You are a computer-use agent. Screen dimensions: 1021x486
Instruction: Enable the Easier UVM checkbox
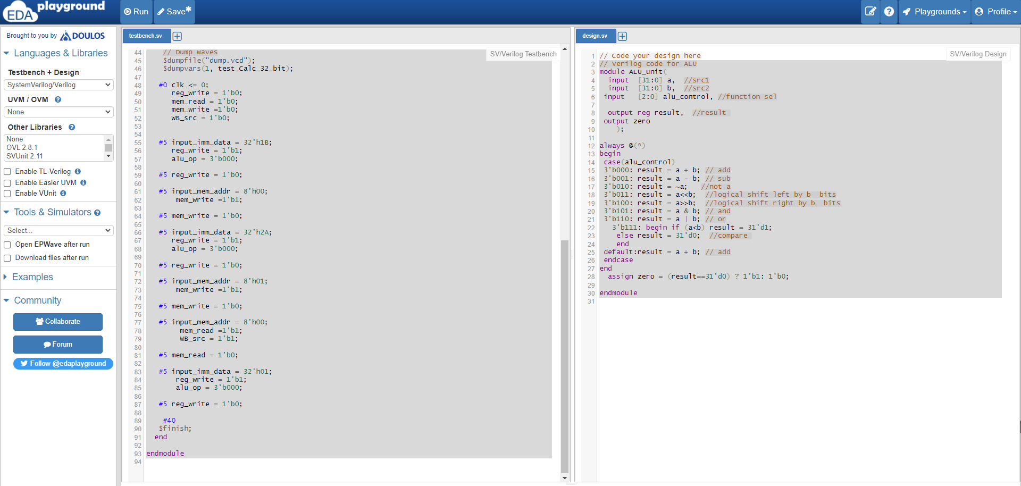(x=7, y=182)
